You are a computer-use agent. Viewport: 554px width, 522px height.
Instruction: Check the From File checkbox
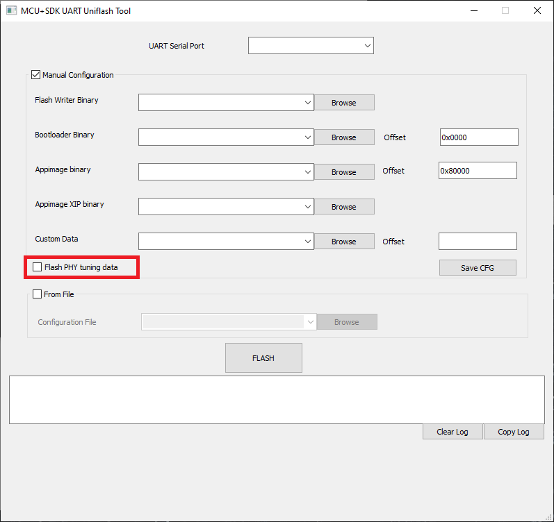pyautogui.click(x=38, y=294)
